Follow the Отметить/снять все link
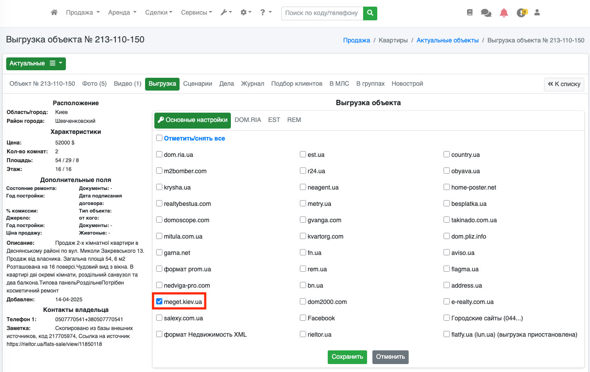590x372 pixels. coord(194,138)
